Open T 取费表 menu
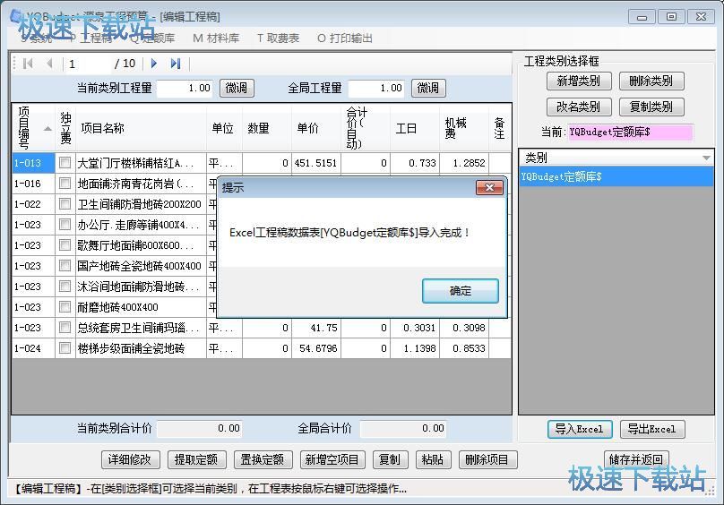 [x=278, y=39]
